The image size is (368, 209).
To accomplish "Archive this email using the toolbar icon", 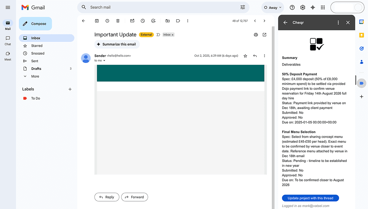I will (x=97, y=21).
